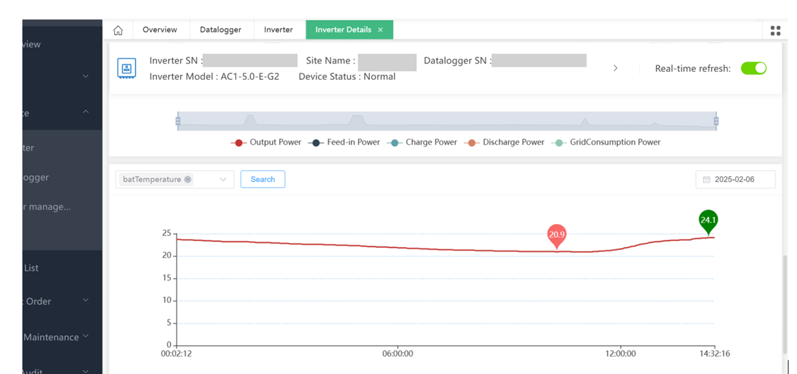Screen dimensions: 797x374
Task: Switch to the Datalogger tab
Action: (220, 30)
